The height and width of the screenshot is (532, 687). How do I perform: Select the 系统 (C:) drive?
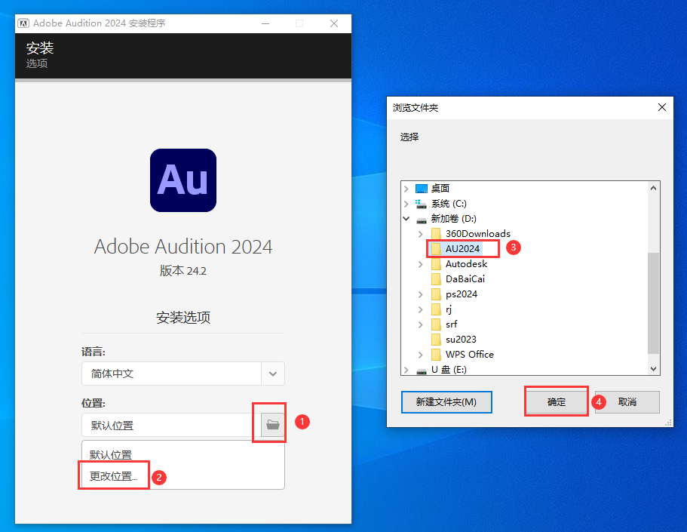pos(443,203)
